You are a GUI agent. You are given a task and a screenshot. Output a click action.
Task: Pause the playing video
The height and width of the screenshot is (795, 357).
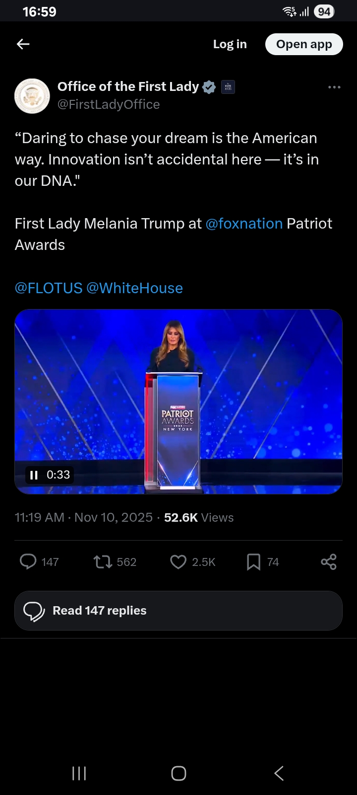click(34, 475)
